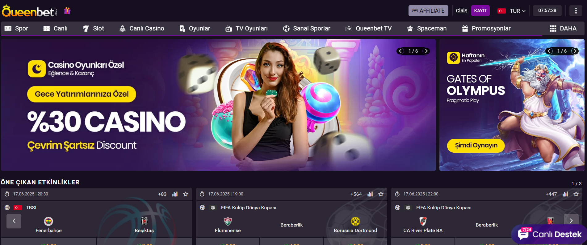Open the Spor menu item
The height and width of the screenshot is (245, 587).
pos(16,29)
